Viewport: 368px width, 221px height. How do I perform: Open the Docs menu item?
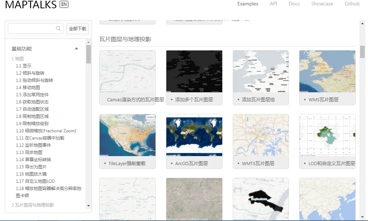pyautogui.click(x=294, y=4)
